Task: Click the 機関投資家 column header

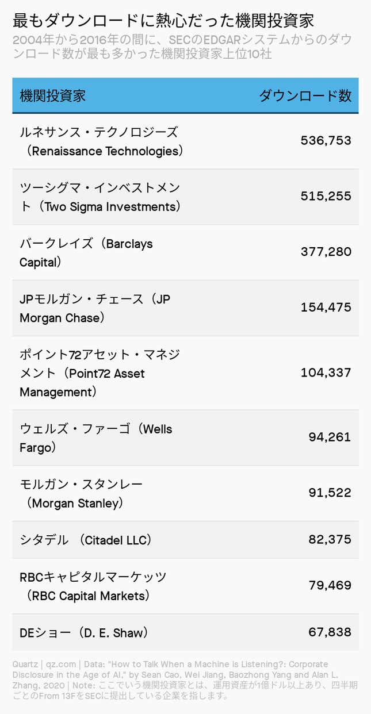Action: tap(52, 95)
